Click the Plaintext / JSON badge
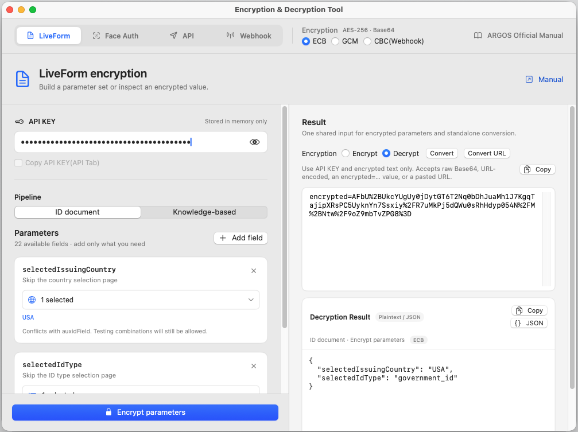Screen dimensions: 578x432 [x=399, y=317]
